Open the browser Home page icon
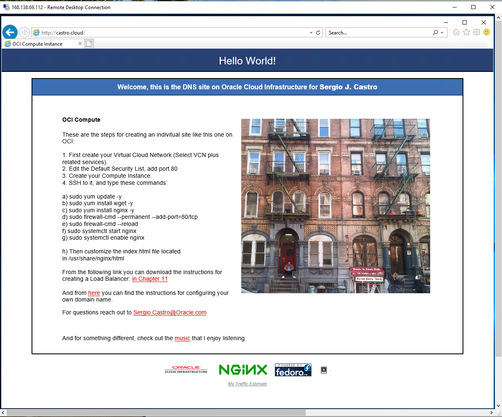The height and width of the screenshot is (417, 502). coord(456,32)
